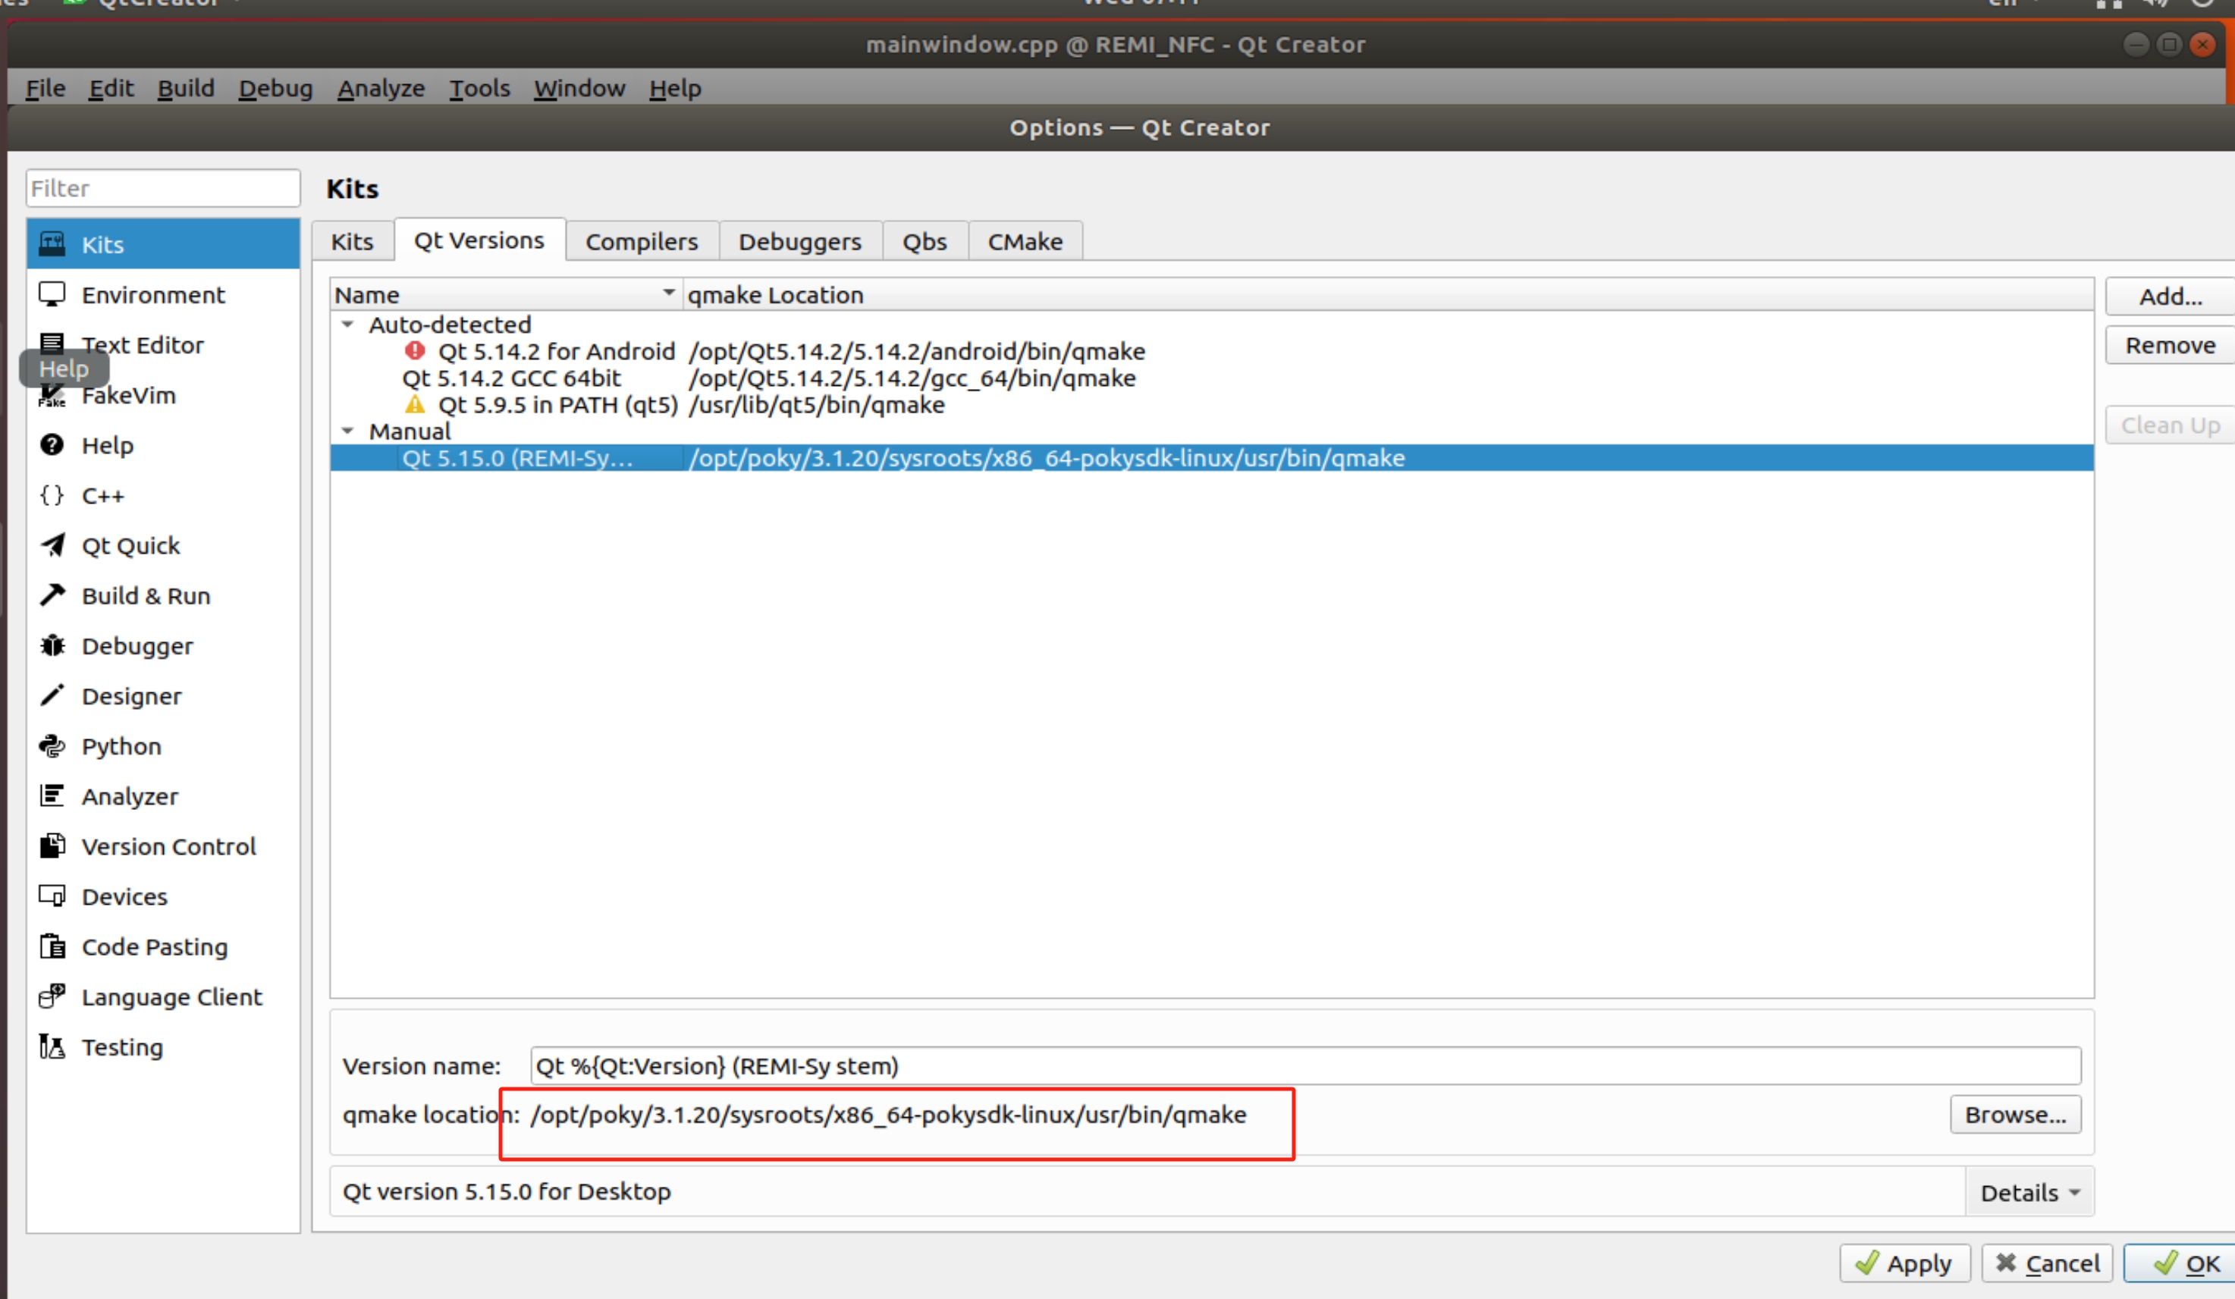The image size is (2235, 1299).
Task: Click the Apply button
Action: [1904, 1263]
